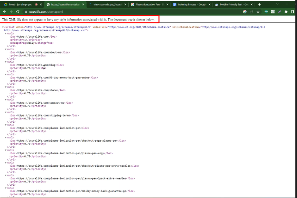
Task: Collapse the url node for ocuralife.com home
Action: tap(6, 33)
